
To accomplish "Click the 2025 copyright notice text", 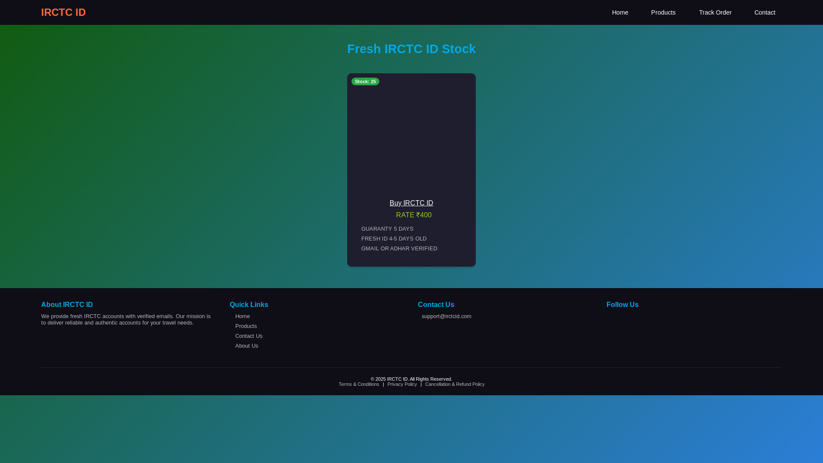I will click(x=411, y=379).
